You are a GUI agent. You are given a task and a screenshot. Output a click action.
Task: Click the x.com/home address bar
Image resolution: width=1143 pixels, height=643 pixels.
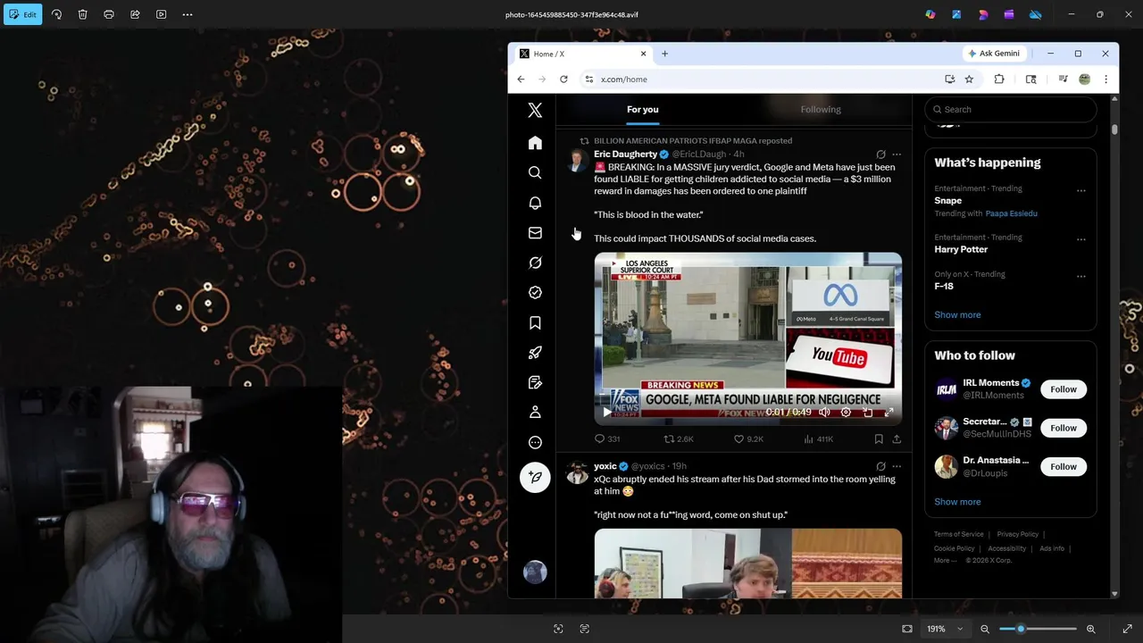click(x=759, y=79)
